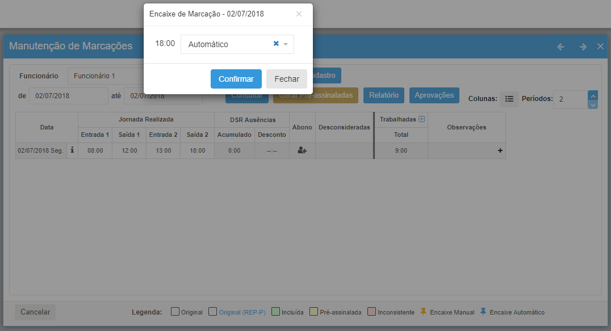This screenshot has width=611, height=331.
Task: Click the Fechar button in dialog
Action: (x=287, y=79)
